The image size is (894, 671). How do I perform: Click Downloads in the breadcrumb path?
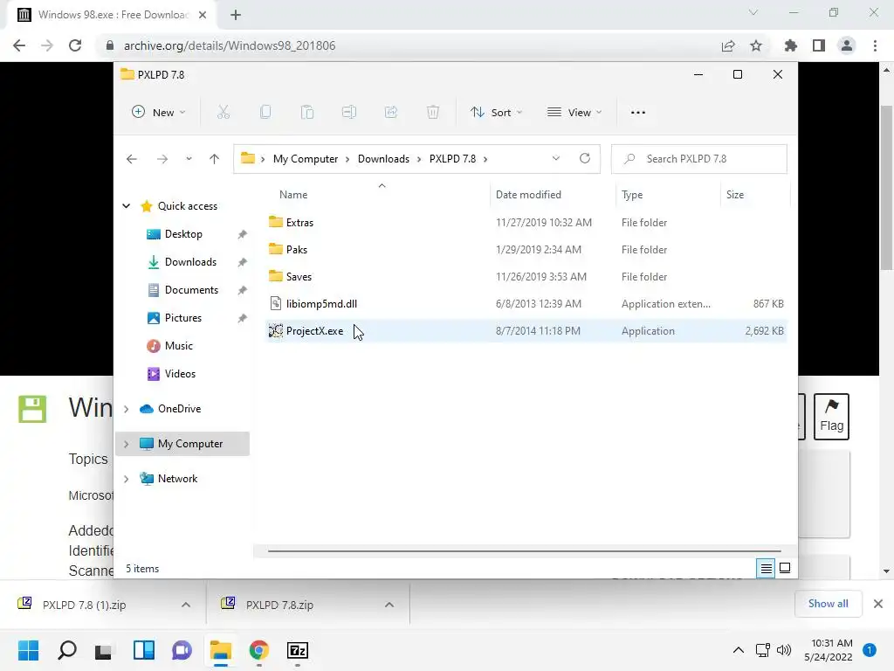(383, 159)
